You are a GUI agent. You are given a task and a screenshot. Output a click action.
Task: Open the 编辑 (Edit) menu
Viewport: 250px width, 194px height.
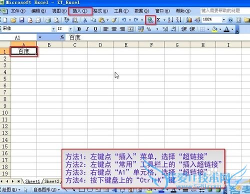tap(38, 11)
